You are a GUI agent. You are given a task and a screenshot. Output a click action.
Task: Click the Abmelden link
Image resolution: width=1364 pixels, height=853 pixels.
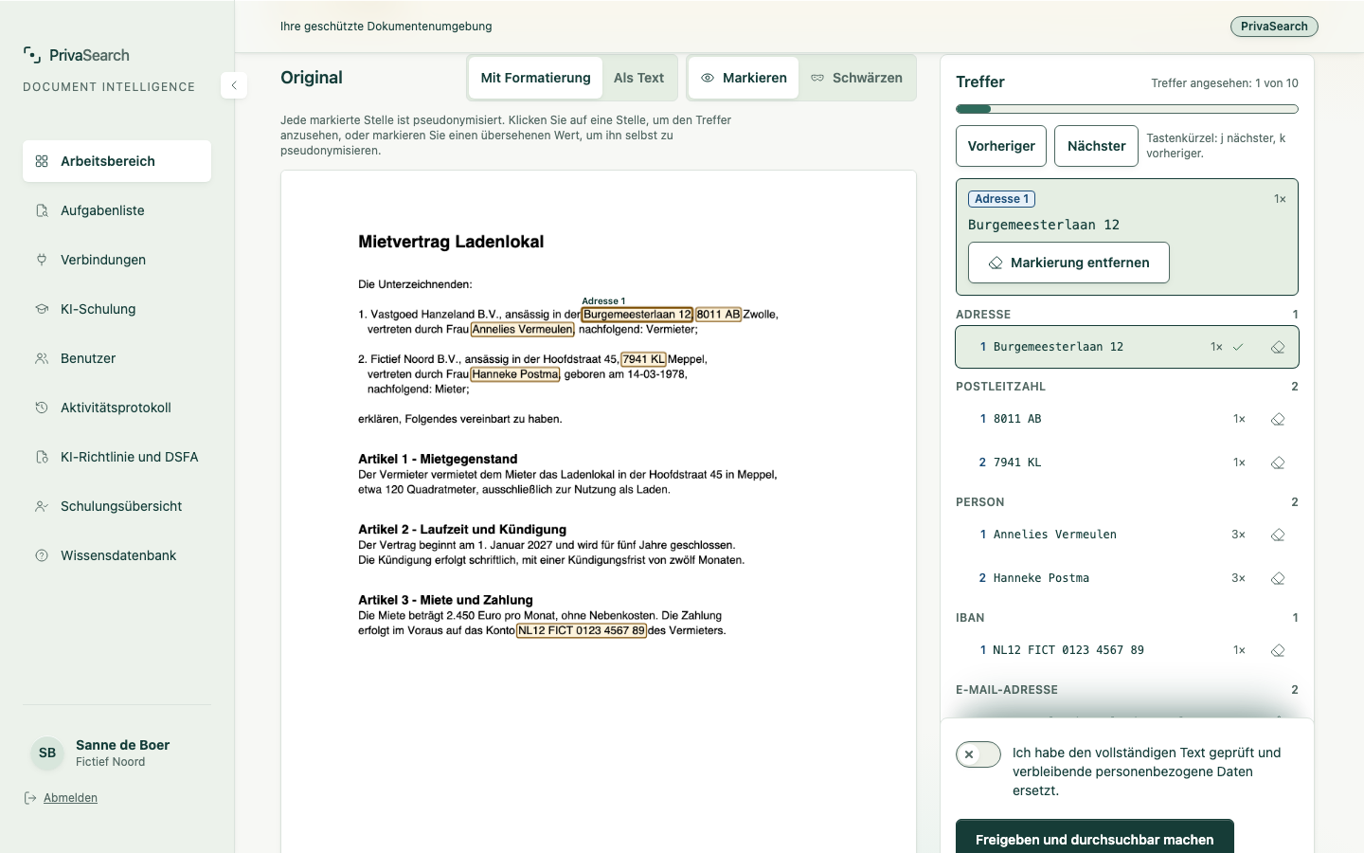pyautogui.click(x=70, y=798)
